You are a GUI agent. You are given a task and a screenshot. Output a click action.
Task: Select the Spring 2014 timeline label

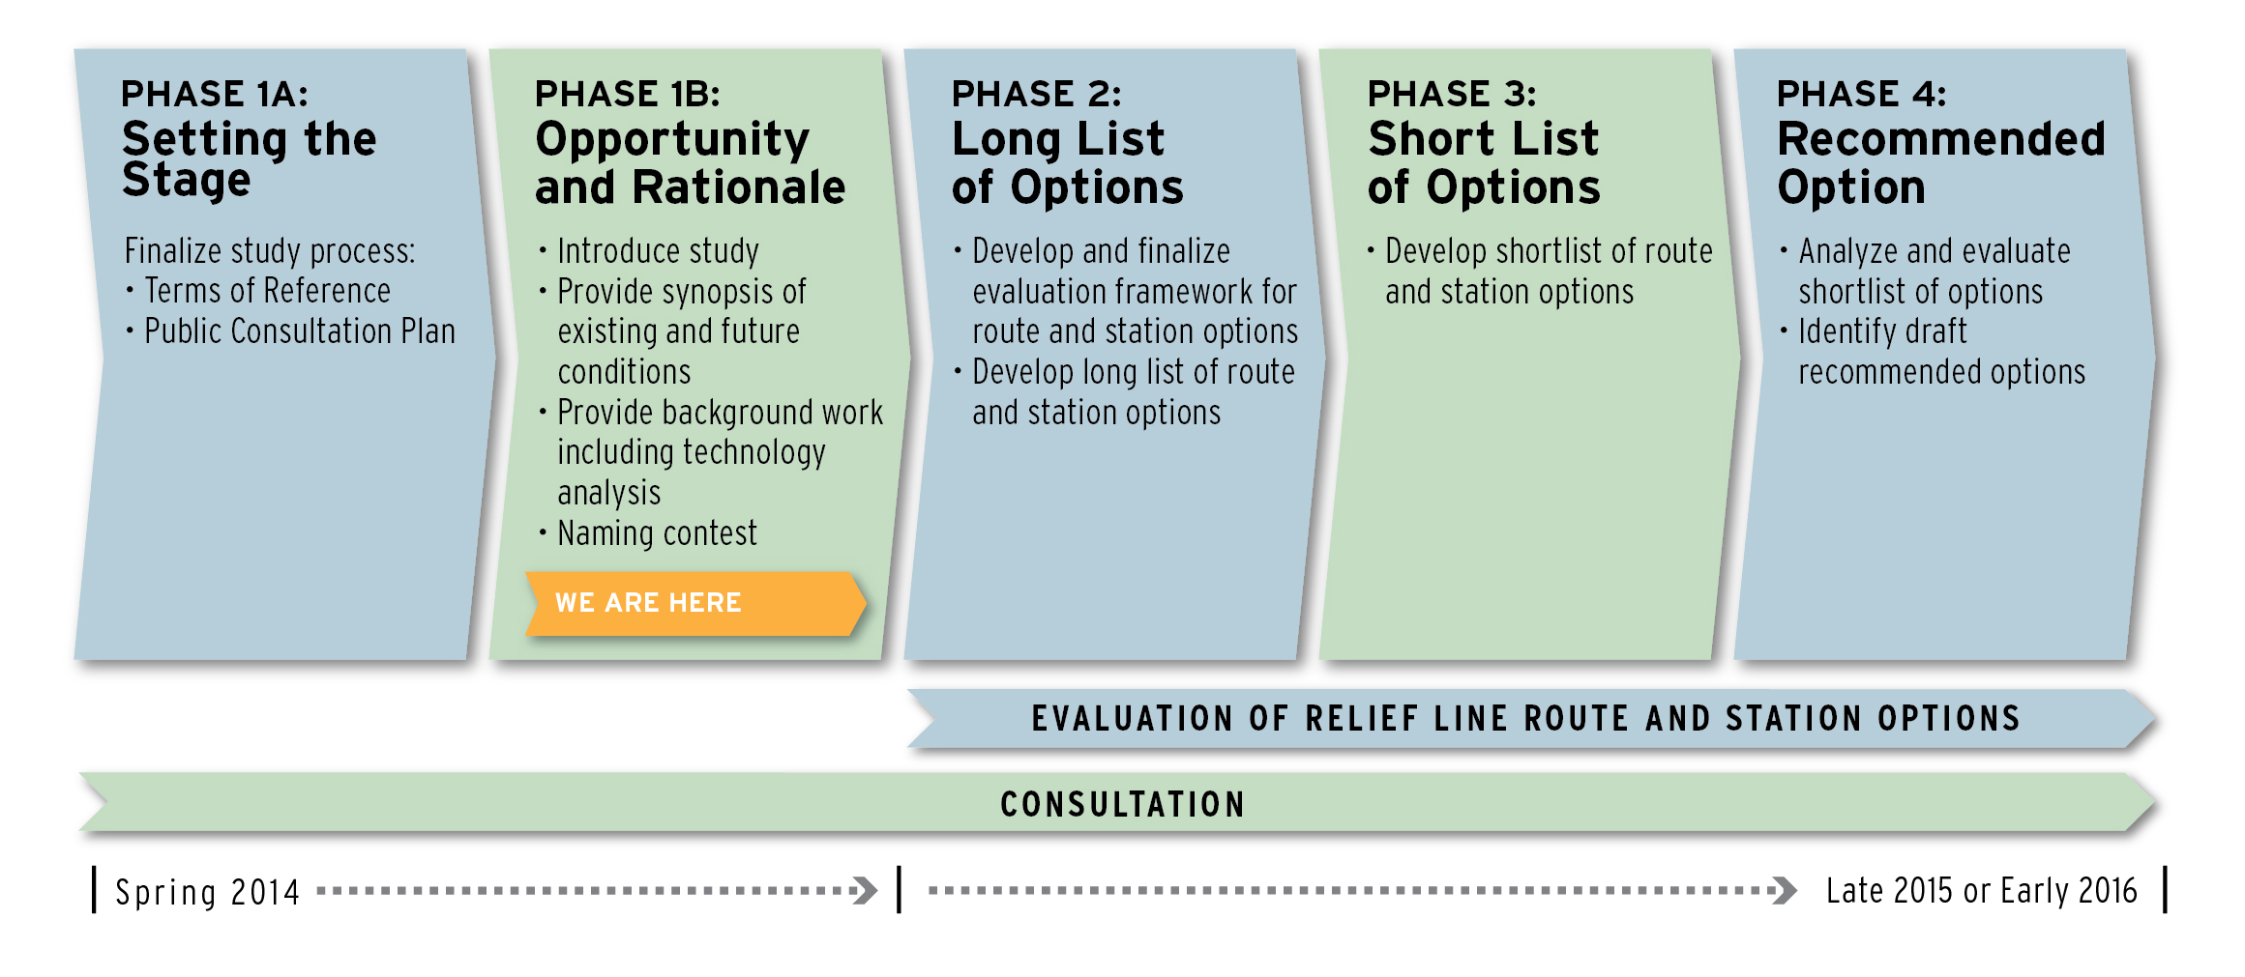coord(207,891)
